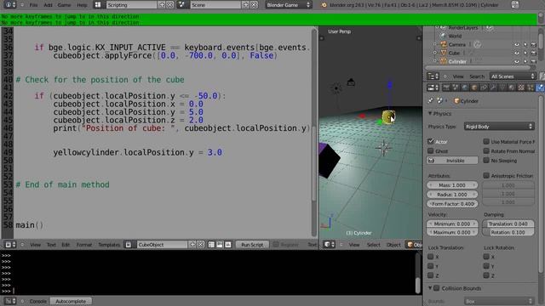Open the console editor type selector
This screenshot has width=545, height=306.
pos(9,301)
